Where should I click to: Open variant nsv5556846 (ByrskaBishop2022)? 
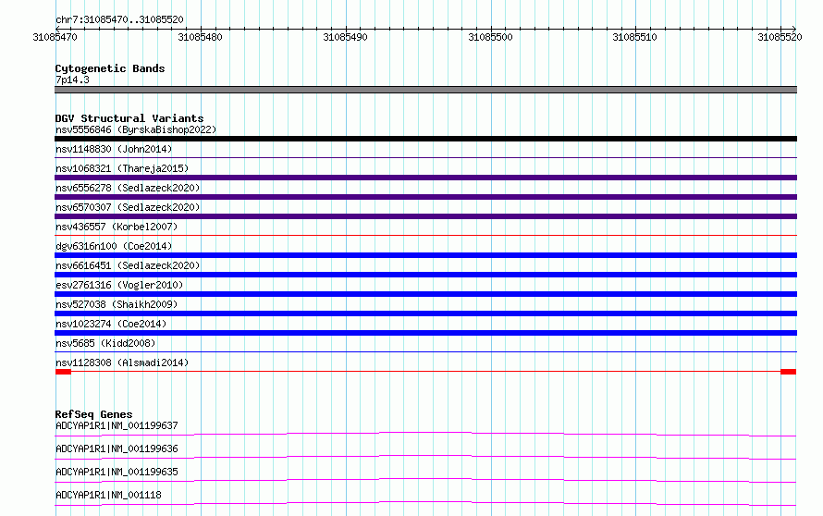pos(136,129)
